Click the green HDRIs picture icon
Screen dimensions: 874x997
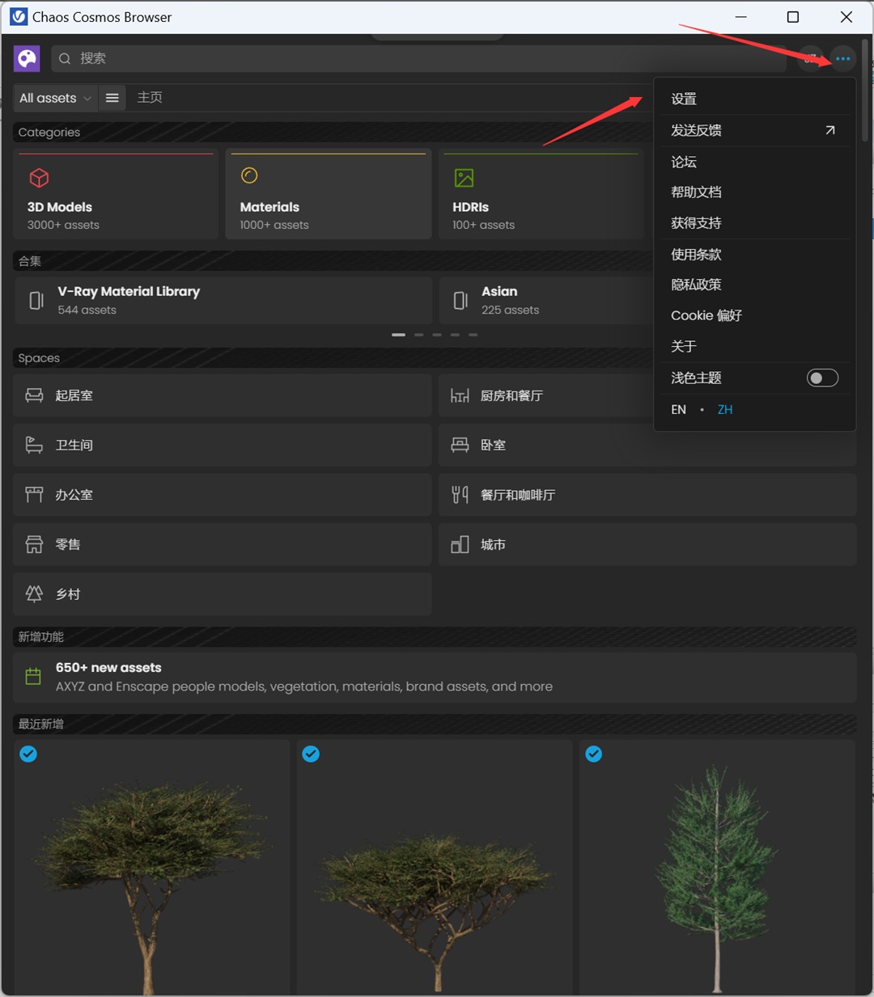tap(464, 177)
